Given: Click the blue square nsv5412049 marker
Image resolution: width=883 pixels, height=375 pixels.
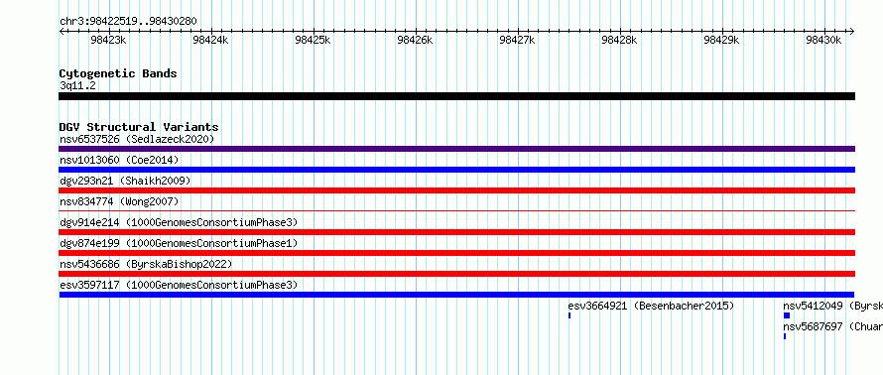Looking at the screenshot, I should pos(787,315).
